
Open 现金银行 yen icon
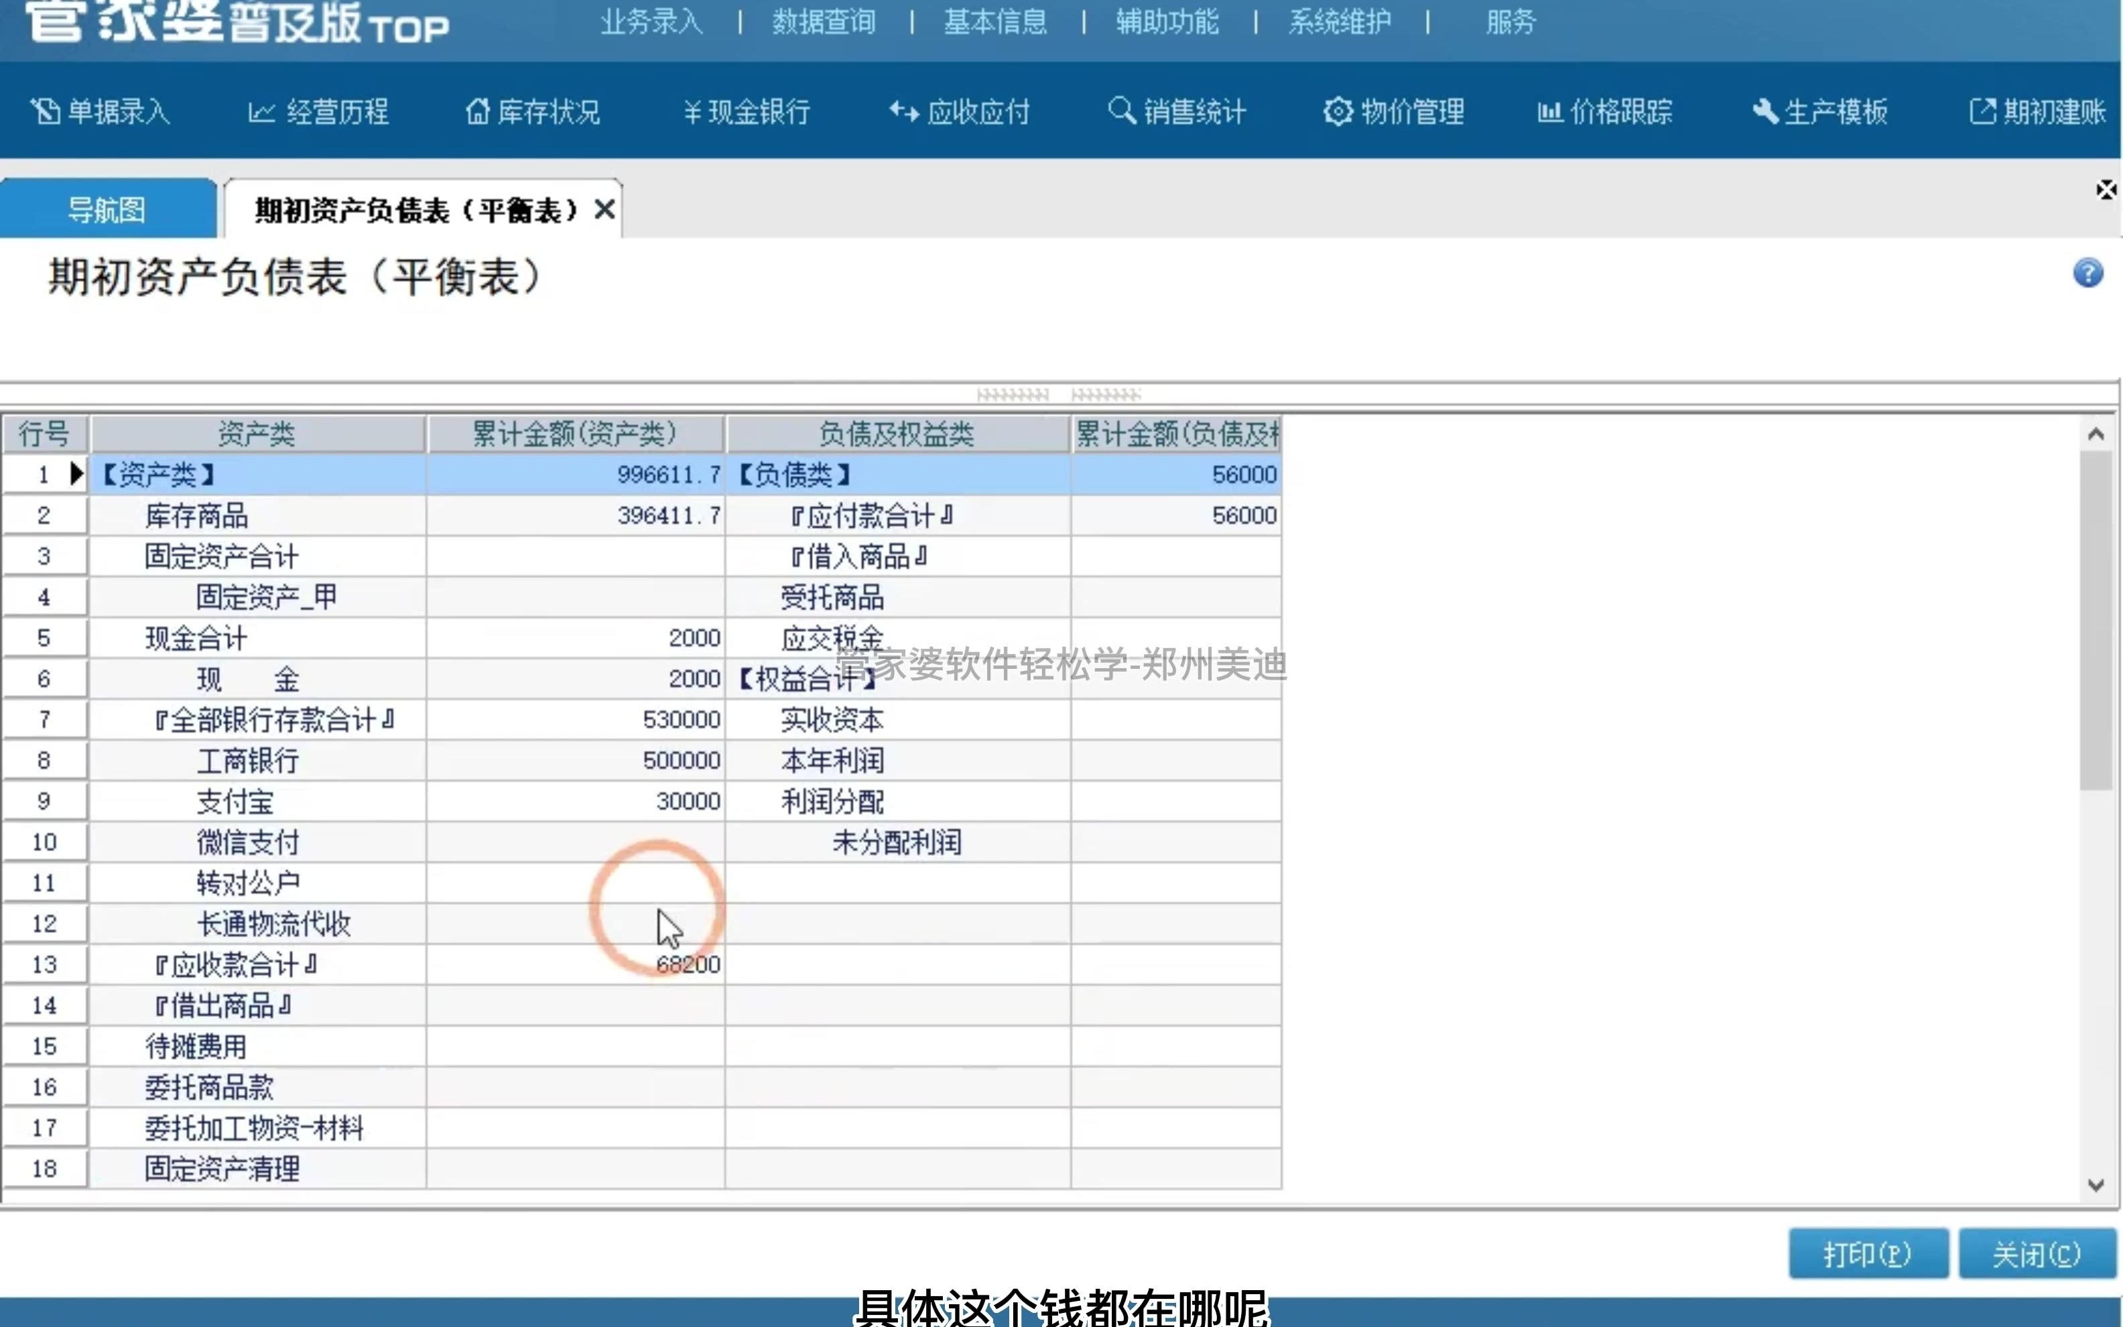point(692,111)
